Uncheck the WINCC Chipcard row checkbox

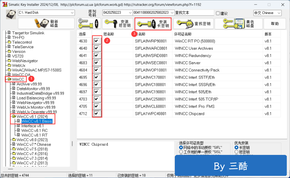point(96,114)
